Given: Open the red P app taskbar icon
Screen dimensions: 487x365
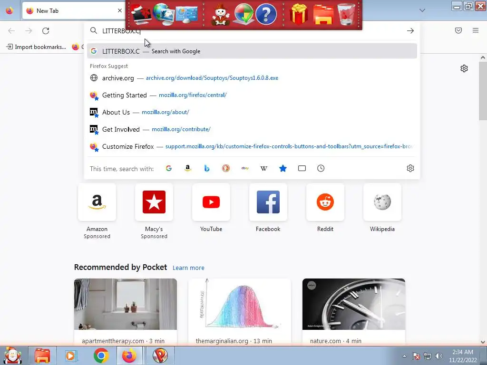Looking at the screenshot, I should coord(160,355).
